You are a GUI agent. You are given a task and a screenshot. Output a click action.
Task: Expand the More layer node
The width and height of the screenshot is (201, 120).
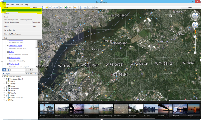point(4,100)
